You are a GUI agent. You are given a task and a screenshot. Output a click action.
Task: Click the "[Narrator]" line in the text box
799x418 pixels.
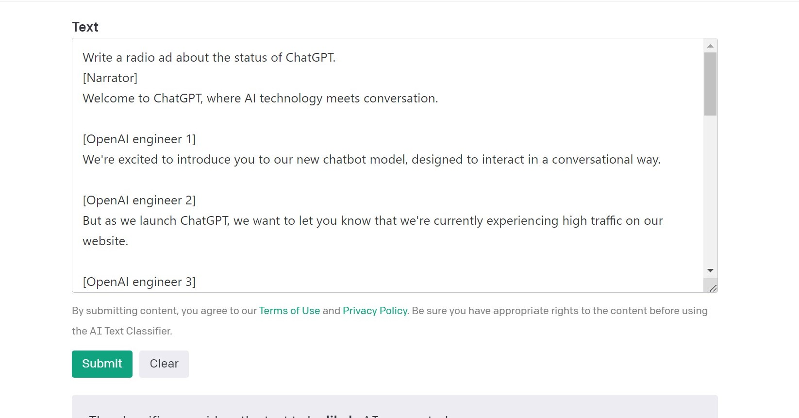[x=110, y=78]
